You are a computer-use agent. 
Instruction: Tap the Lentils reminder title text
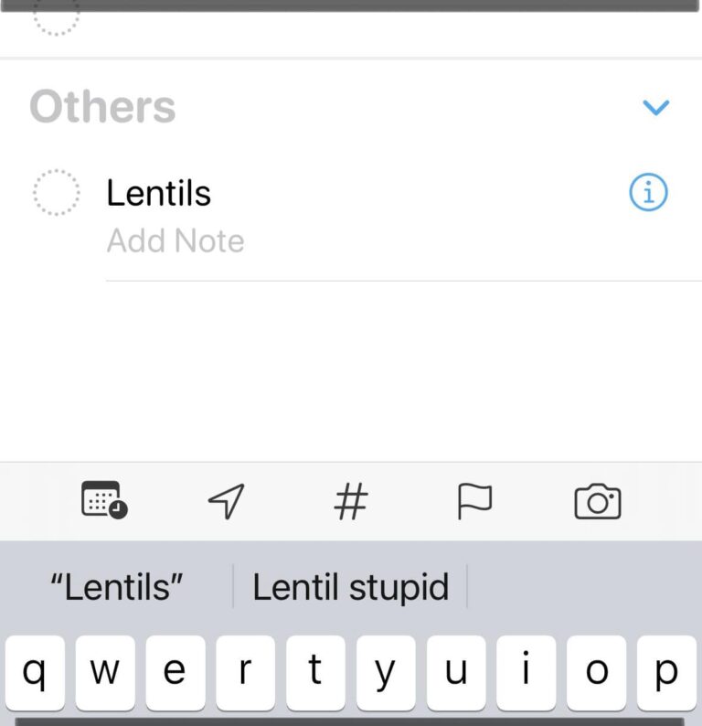159,193
